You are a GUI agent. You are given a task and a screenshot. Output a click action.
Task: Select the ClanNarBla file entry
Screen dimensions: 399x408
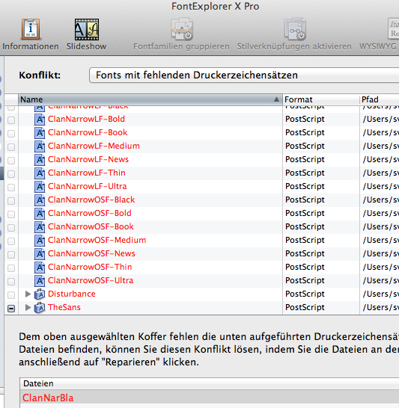[x=210, y=398]
